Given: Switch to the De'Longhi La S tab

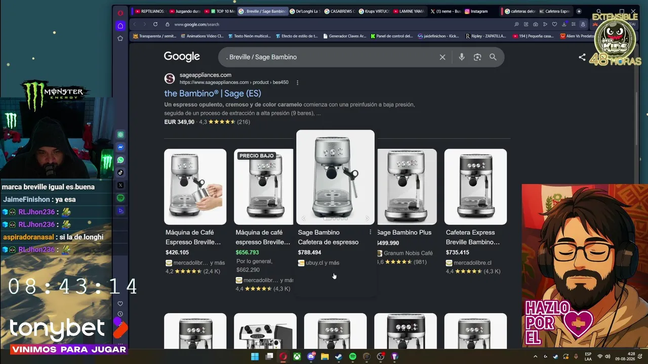Looking at the screenshot, I should pos(305,11).
